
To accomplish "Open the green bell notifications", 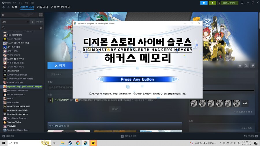I will [212, 3].
